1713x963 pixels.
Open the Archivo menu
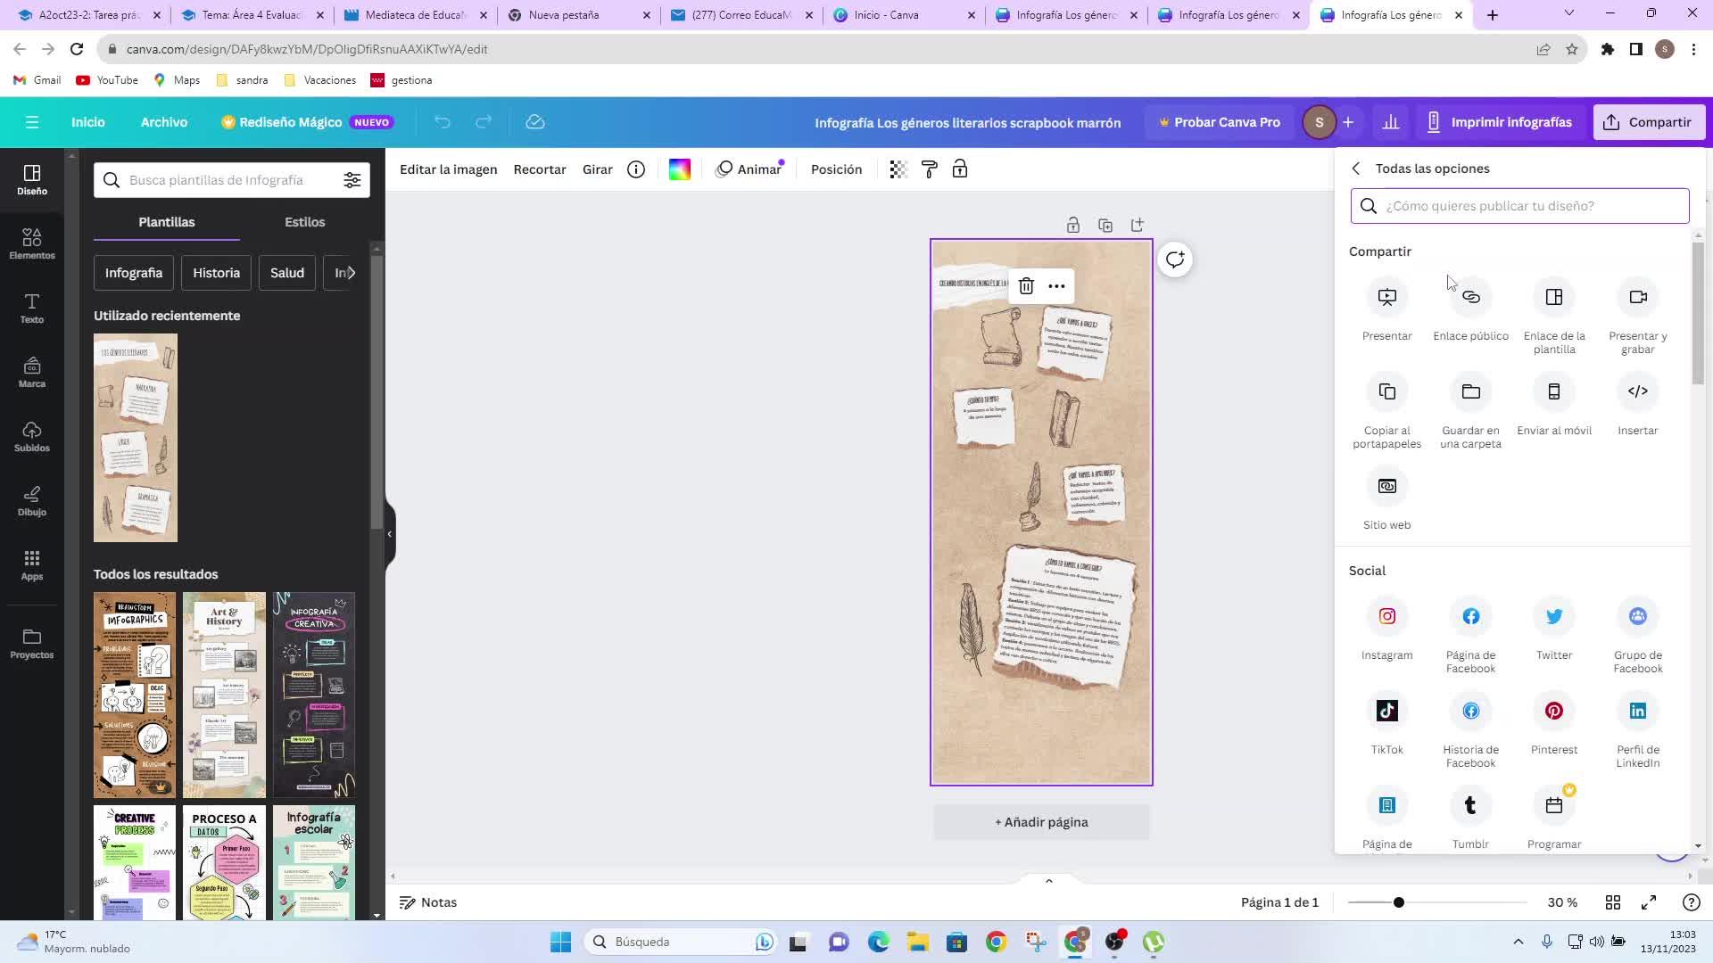(164, 122)
